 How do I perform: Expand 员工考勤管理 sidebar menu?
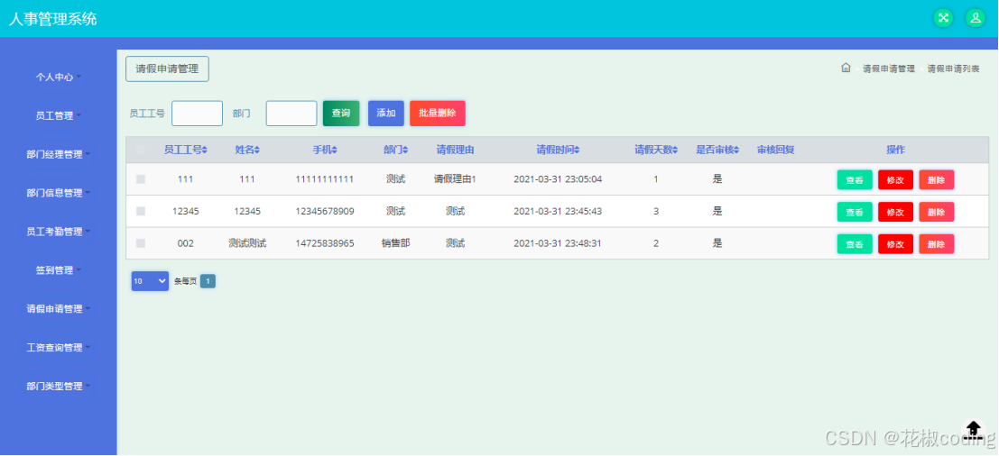click(x=58, y=232)
